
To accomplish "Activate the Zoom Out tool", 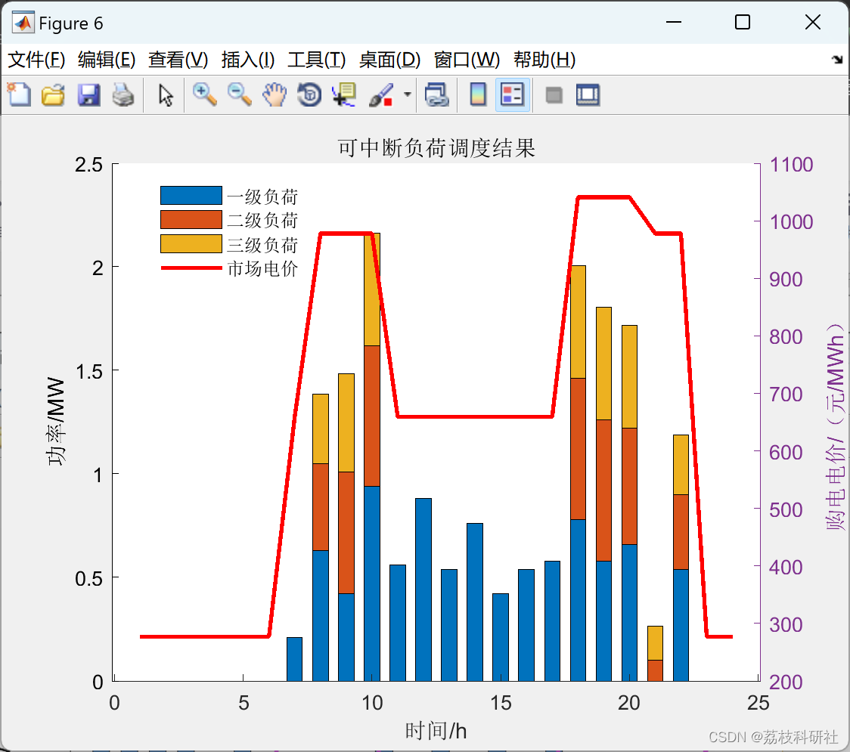I will (239, 94).
